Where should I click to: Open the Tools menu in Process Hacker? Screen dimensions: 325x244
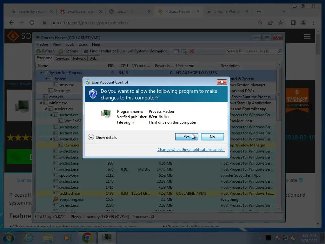tap(70, 44)
